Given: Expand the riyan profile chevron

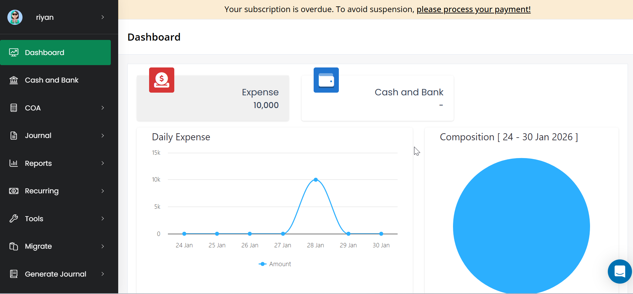Looking at the screenshot, I should click(x=103, y=17).
